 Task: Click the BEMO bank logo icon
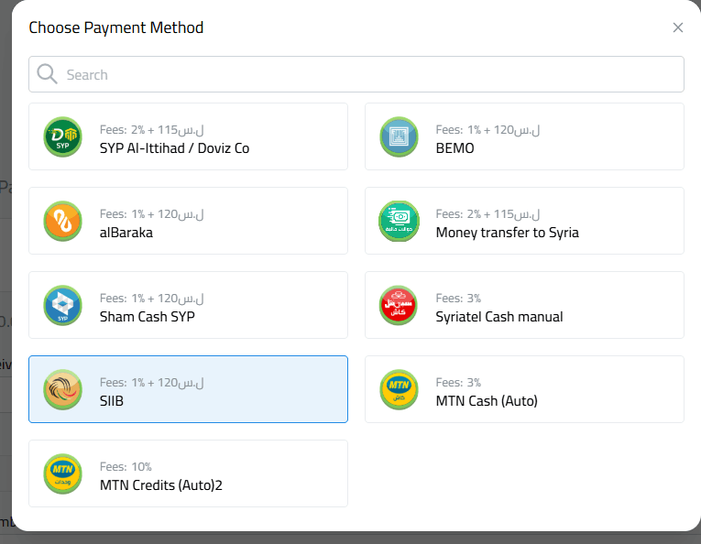(399, 136)
